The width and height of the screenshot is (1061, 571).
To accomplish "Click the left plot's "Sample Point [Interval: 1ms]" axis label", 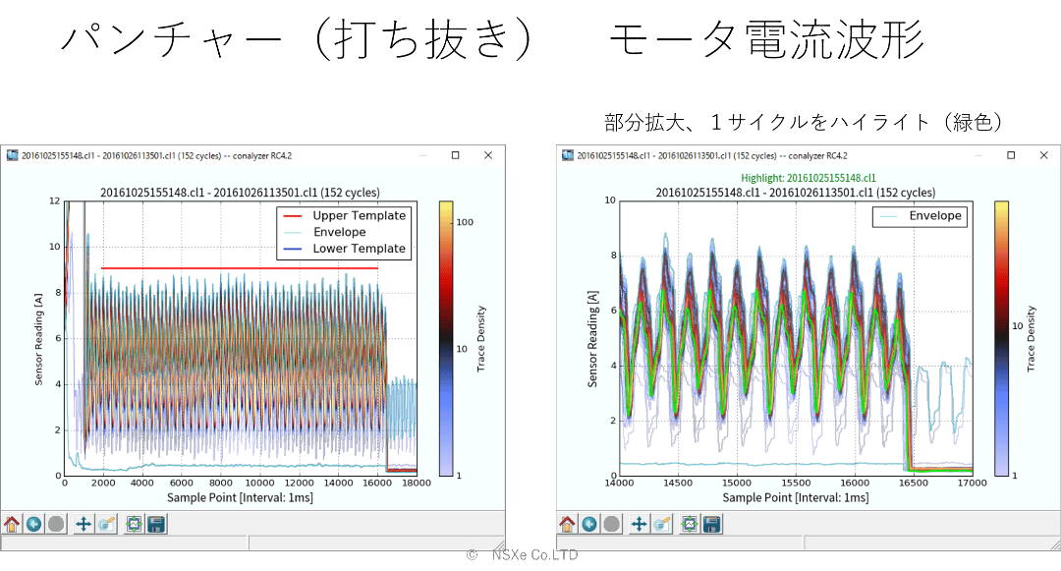I will [x=241, y=498].
